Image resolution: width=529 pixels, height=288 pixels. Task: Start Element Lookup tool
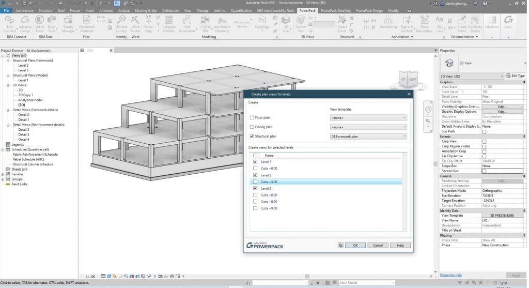coord(121,24)
